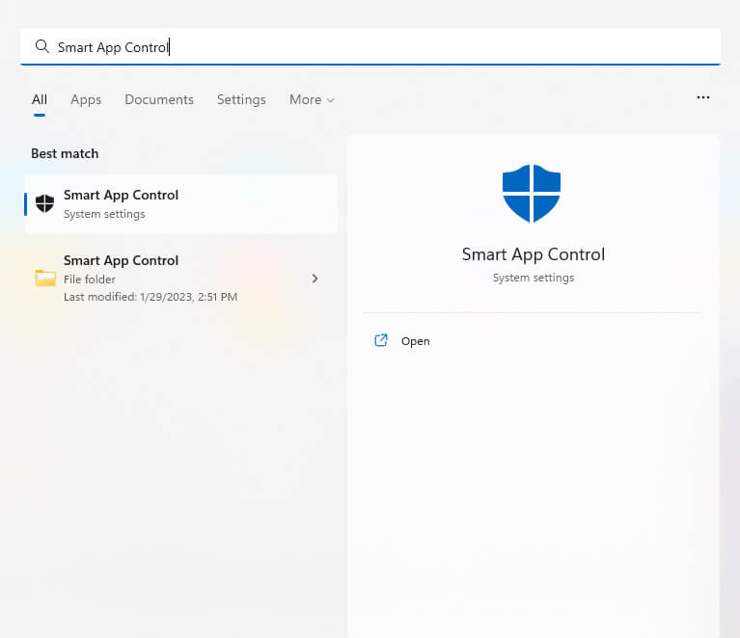Select the Smart App Control system settings result
The width and height of the screenshot is (740, 638).
tap(181, 203)
